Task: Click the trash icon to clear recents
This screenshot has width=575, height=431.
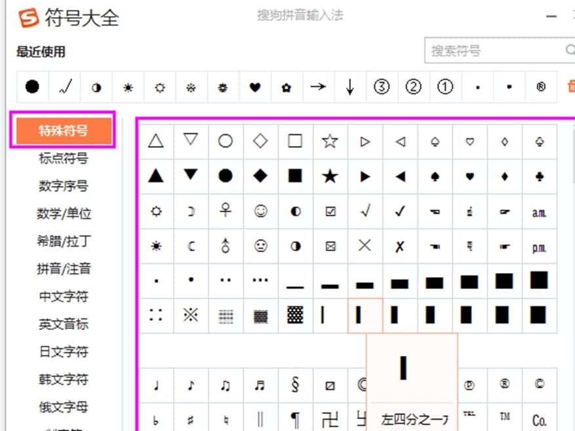Action: coord(570,86)
